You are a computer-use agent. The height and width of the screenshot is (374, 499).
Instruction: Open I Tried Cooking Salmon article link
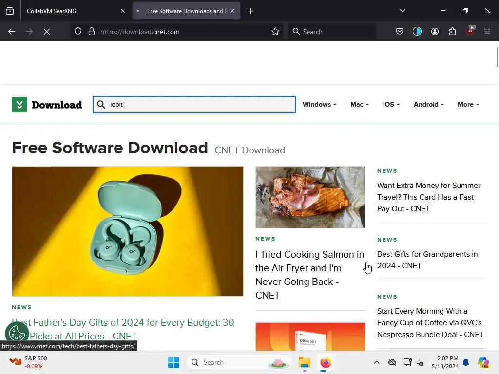[x=309, y=275]
